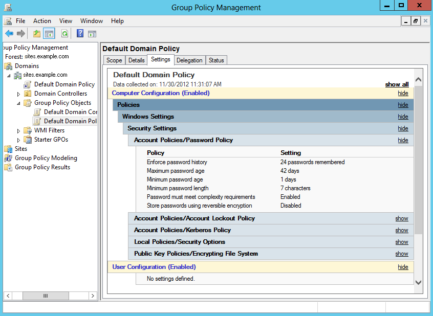Show the Kerberos Policy section
The width and height of the screenshot is (433, 316).
click(x=401, y=230)
